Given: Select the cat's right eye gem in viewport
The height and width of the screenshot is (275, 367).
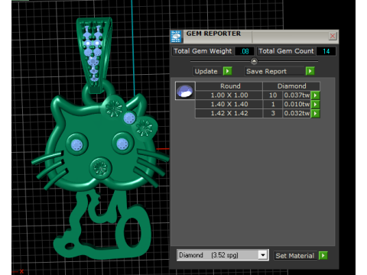Looking at the screenshot, I should click(122, 144).
